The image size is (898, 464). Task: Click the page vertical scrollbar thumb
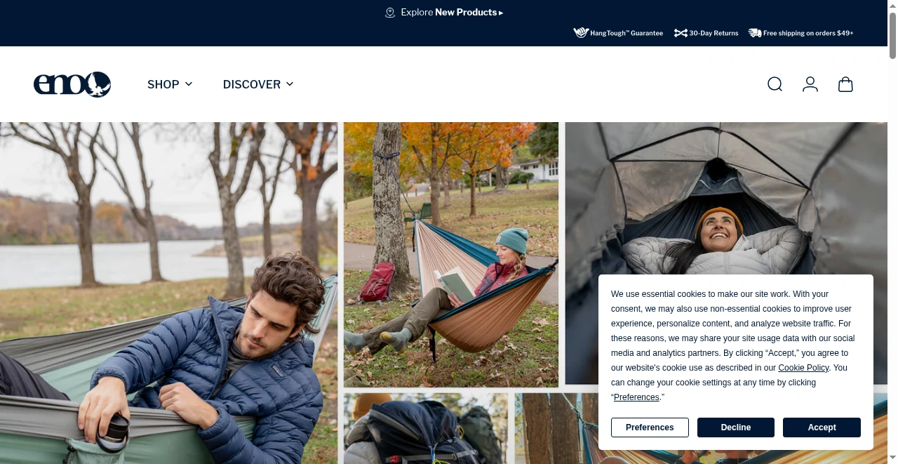[892, 35]
